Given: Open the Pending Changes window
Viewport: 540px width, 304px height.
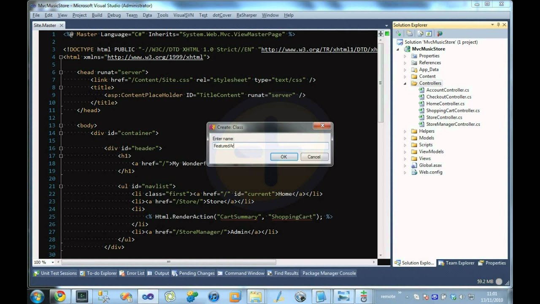Looking at the screenshot, I should point(193,273).
